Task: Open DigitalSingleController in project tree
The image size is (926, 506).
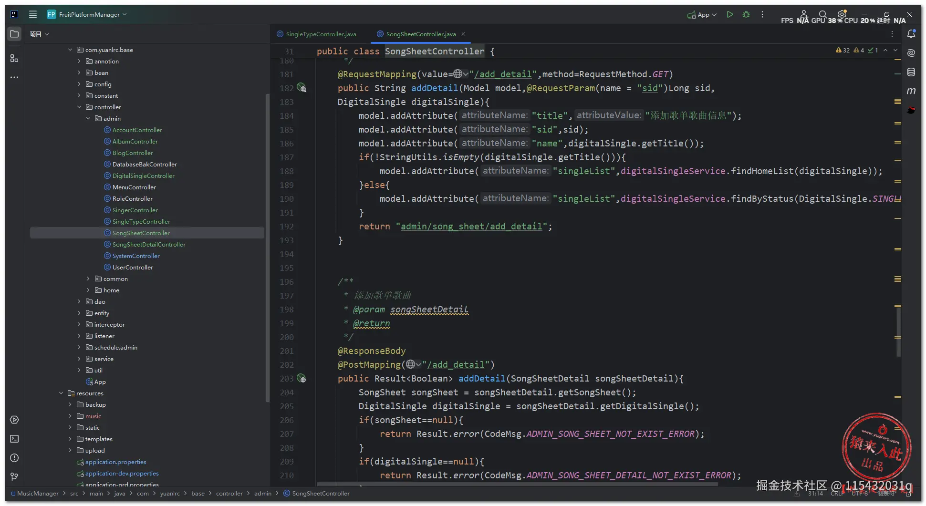Action: coord(143,176)
